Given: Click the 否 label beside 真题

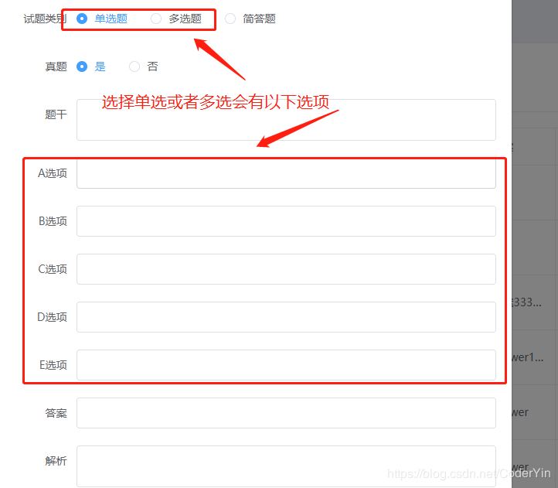Looking at the screenshot, I should (x=152, y=67).
